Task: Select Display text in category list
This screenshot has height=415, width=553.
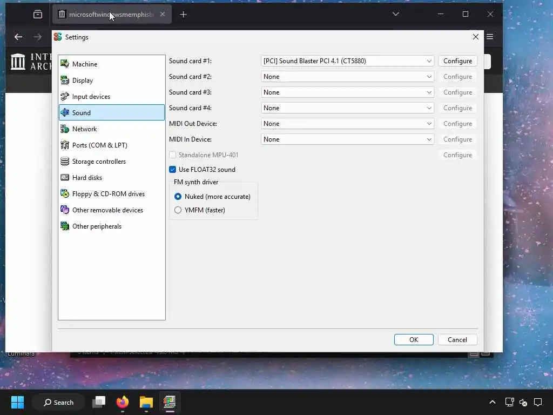Action: [x=83, y=81]
